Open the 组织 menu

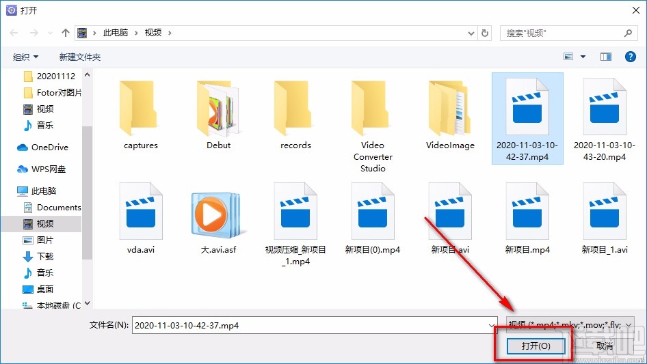coord(25,57)
